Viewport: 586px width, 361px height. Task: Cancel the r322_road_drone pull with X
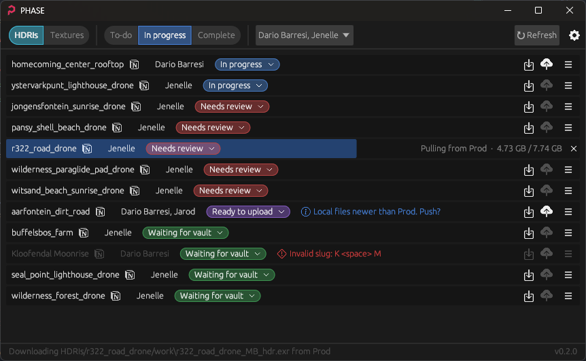tap(574, 149)
